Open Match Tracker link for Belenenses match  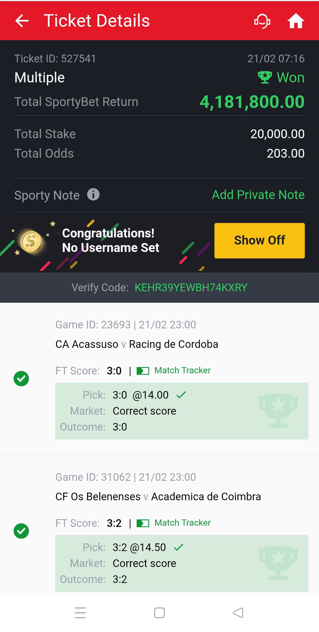click(x=183, y=523)
